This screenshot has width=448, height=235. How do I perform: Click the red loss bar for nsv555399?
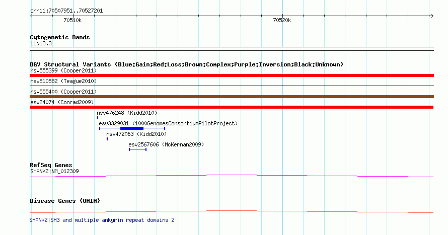(x=232, y=75)
